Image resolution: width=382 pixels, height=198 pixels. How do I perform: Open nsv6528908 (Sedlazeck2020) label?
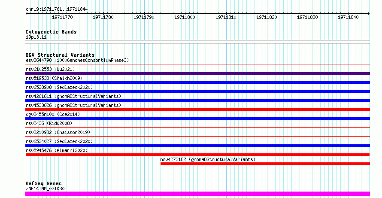(x=59, y=87)
